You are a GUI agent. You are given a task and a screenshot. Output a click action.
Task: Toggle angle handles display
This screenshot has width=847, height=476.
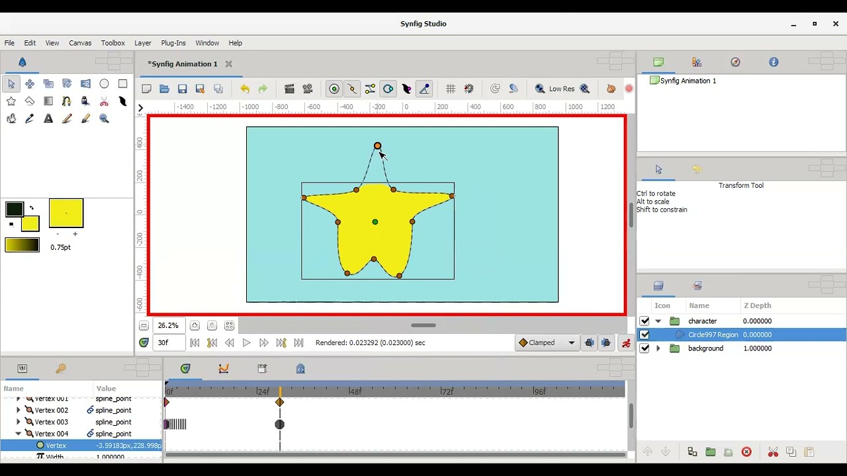pyautogui.click(x=424, y=89)
